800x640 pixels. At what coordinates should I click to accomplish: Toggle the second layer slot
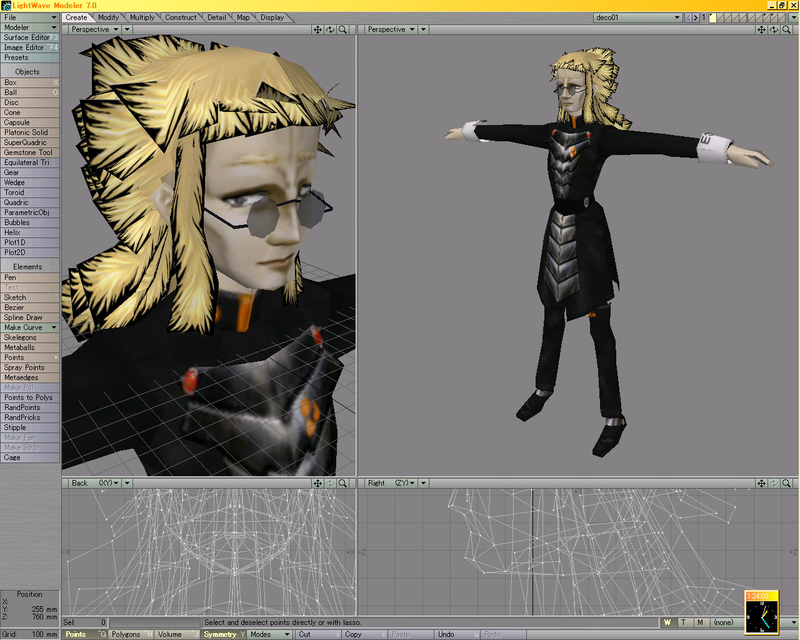(x=720, y=17)
